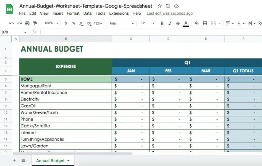Decrease decimal places

coord(81,24)
